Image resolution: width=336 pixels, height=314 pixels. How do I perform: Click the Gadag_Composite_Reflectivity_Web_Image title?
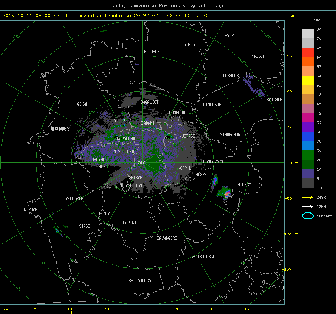(168, 6)
